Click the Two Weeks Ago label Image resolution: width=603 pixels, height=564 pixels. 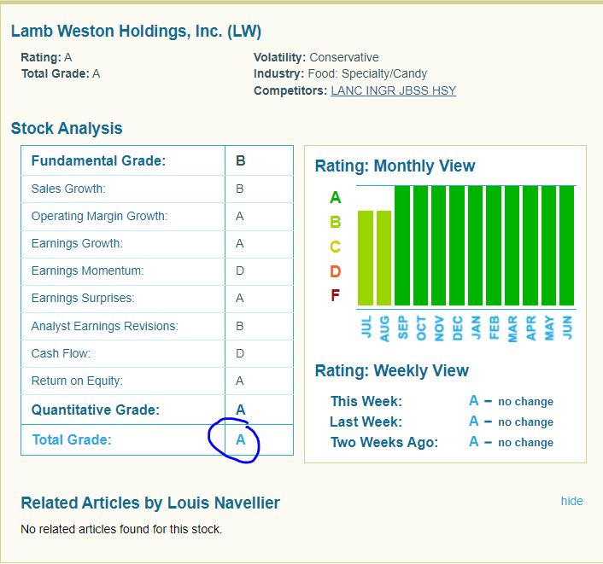pos(383,442)
